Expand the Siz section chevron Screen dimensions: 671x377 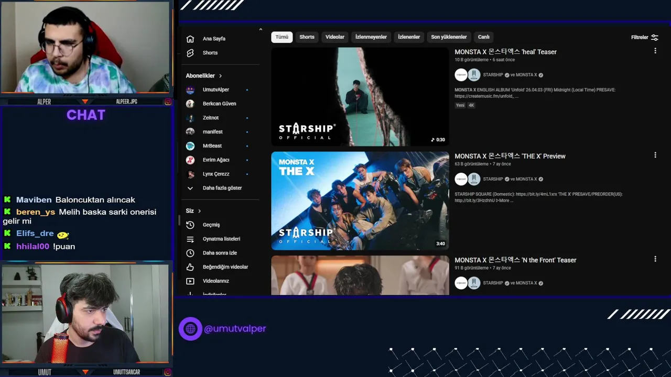pyautogui.click(x=199, y=211)
